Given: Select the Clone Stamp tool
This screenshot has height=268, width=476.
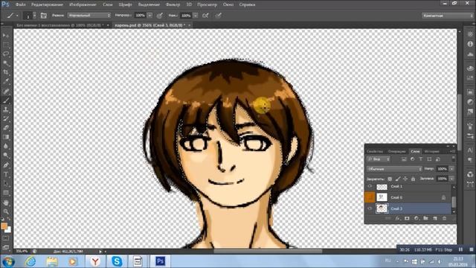Looking at the screenshot, I should click(x=6, y=109).
